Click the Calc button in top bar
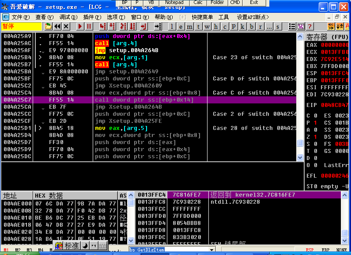Image resolution: width=351 pixels, height=255 pixels. [x=198, y=3]
